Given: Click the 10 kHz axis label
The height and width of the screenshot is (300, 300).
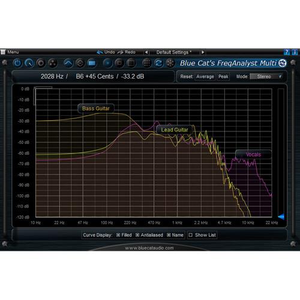Looking at the screenshot, I should [248, 223].
